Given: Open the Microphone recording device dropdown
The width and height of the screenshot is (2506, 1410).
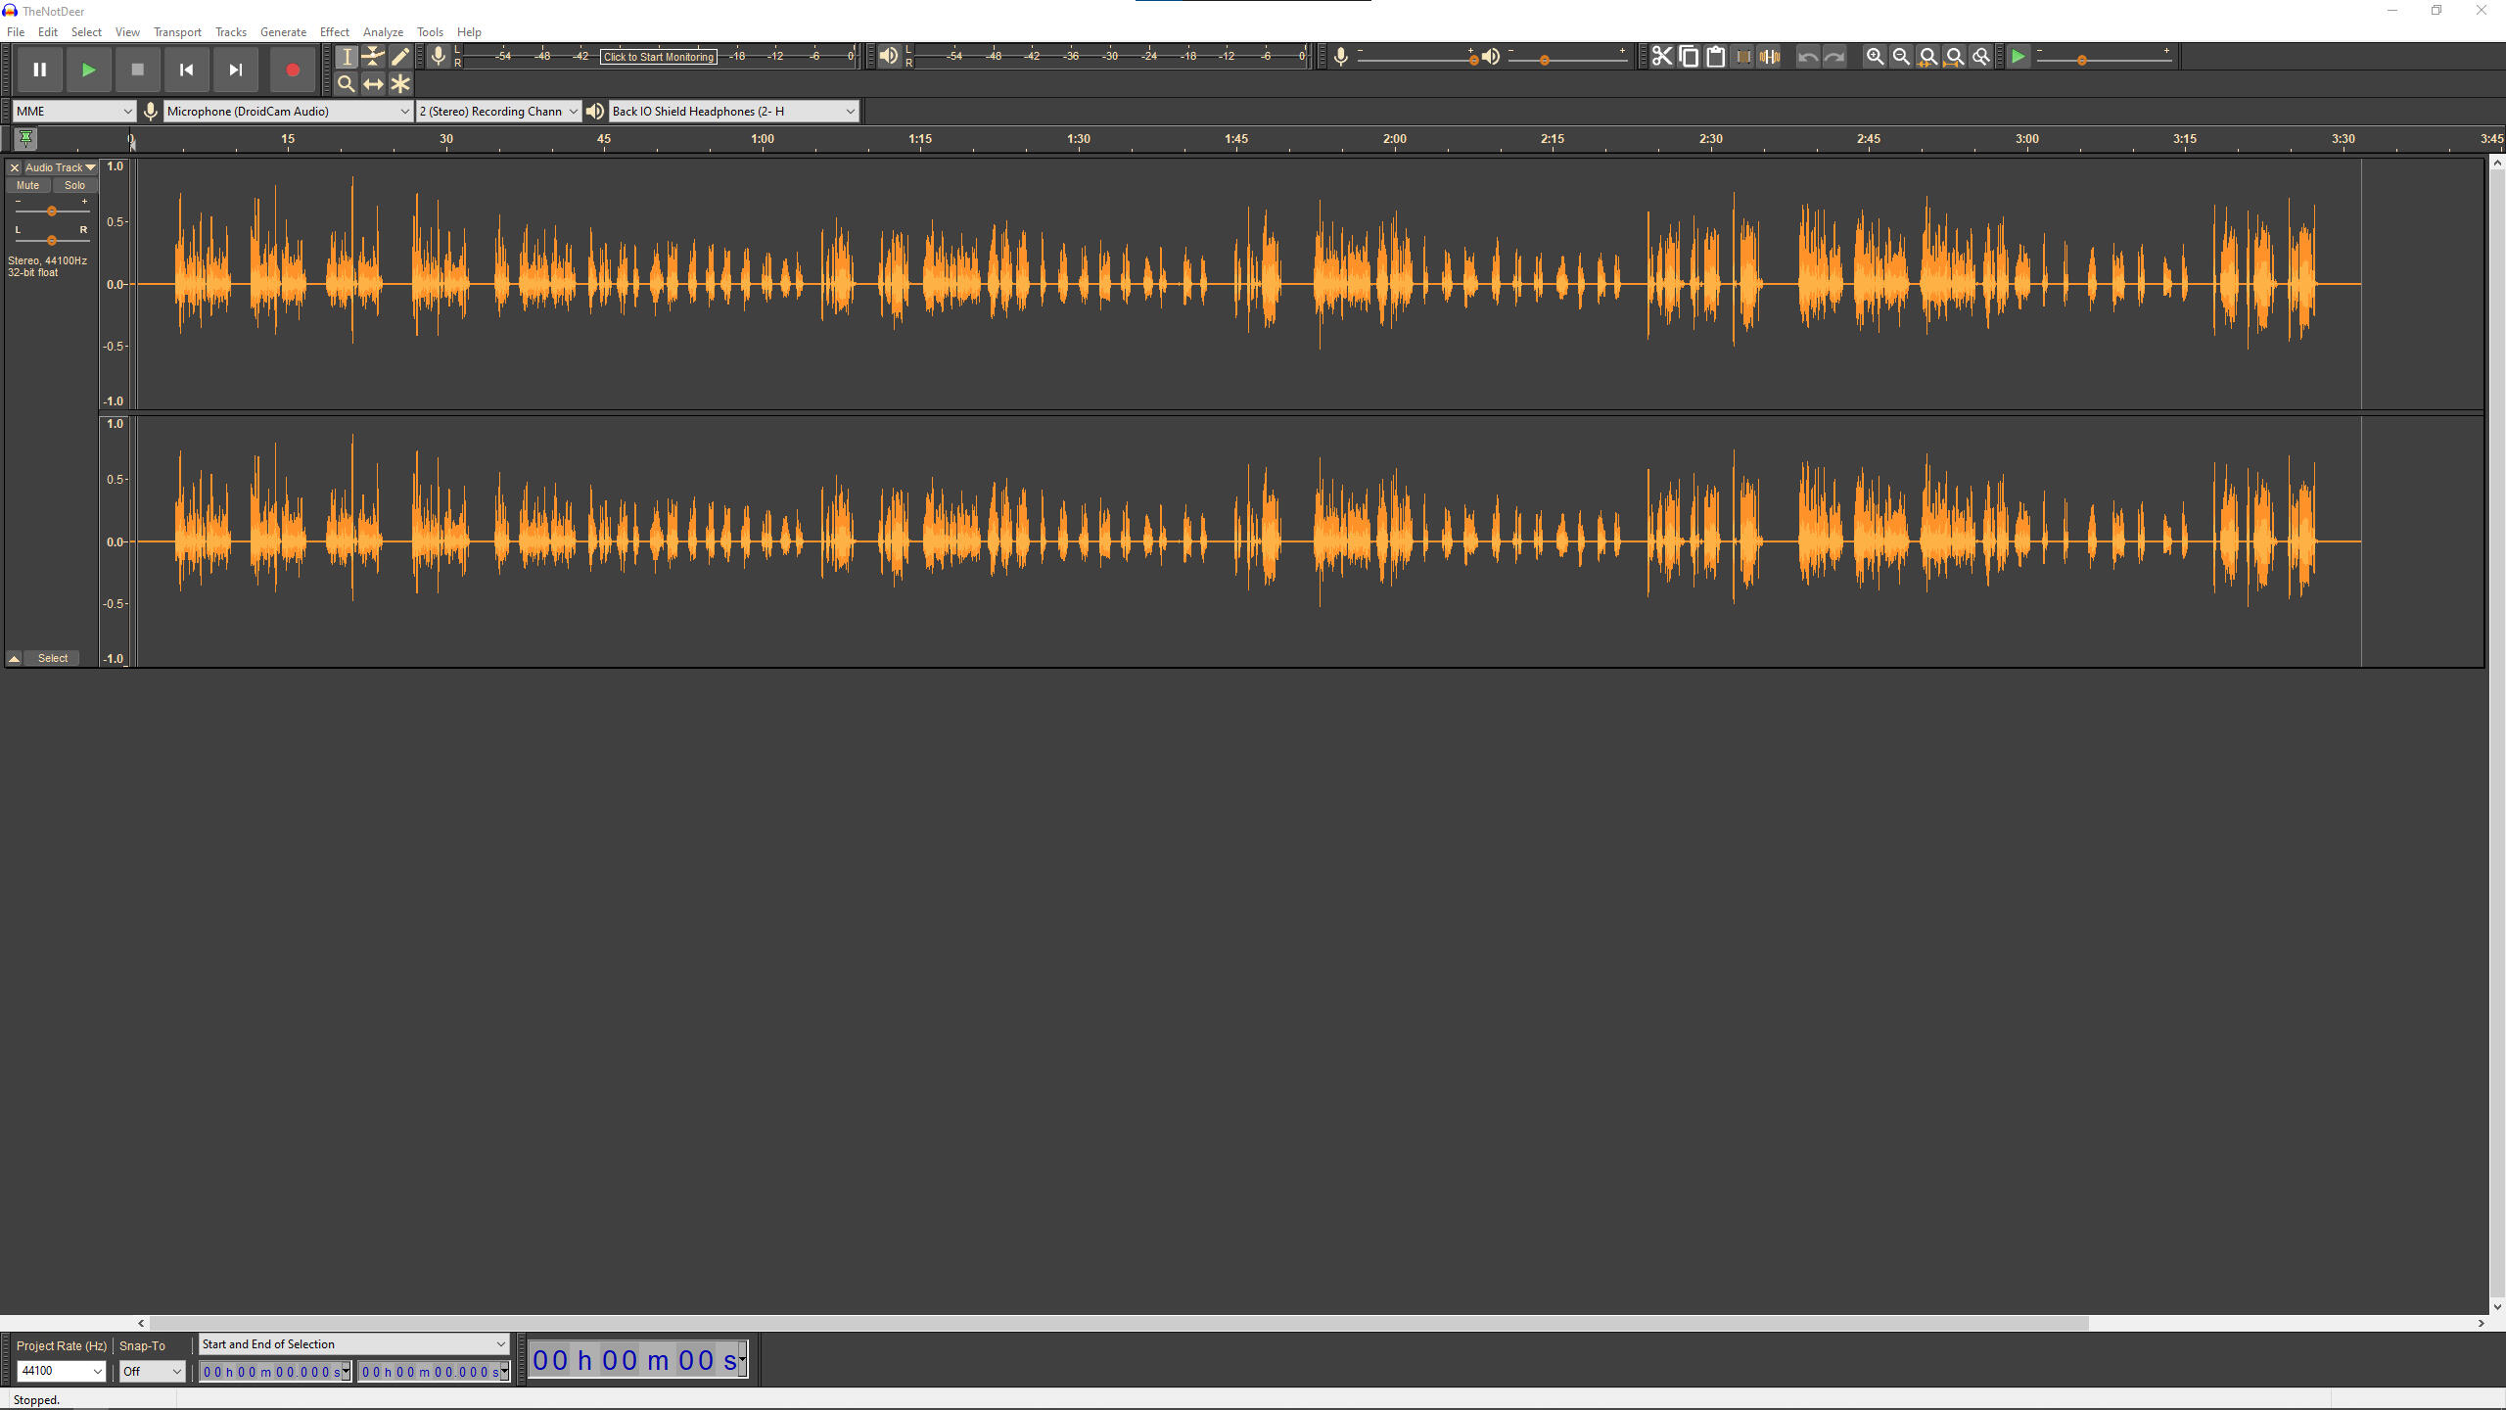Looking at the screenshot, I should point(288,112).
